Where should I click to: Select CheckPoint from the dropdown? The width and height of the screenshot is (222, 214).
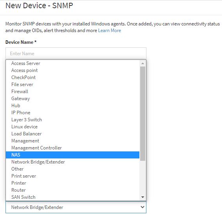click(x=73, y=77)
